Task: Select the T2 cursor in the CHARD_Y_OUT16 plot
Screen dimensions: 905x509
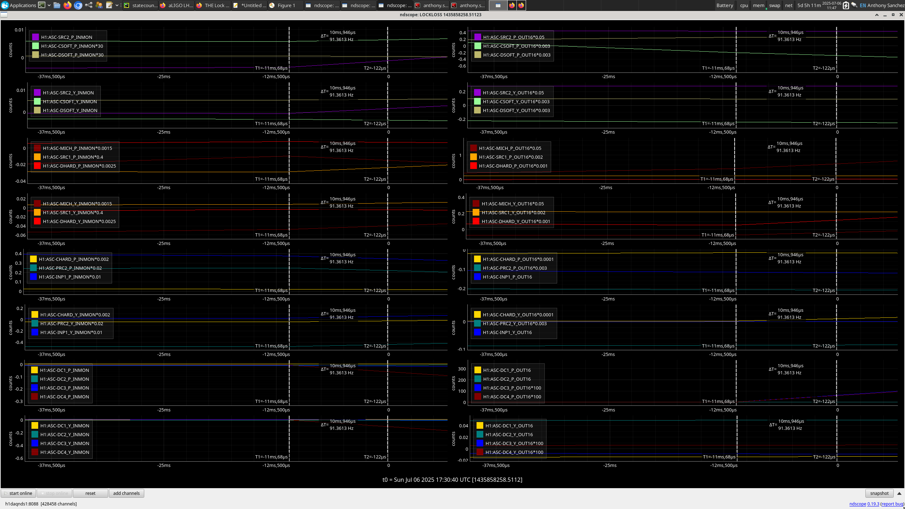Action: coord(836,327)
